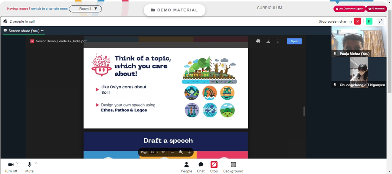Viewport: 392px width, 174px height.
Task: Click the green P participant avatar
Action: point(369,22)
